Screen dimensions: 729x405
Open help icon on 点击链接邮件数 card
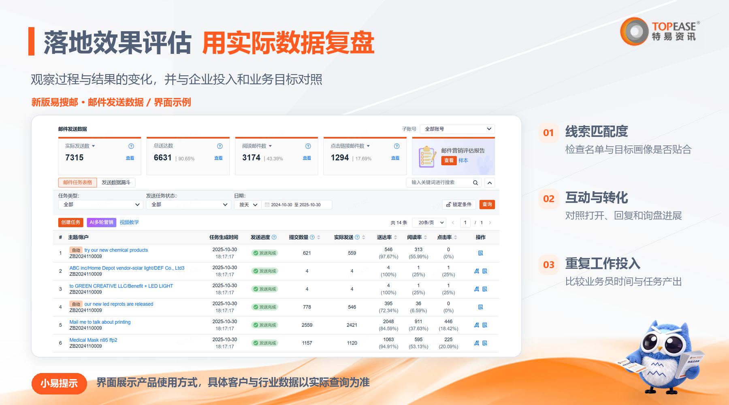[x=397, y=146]
